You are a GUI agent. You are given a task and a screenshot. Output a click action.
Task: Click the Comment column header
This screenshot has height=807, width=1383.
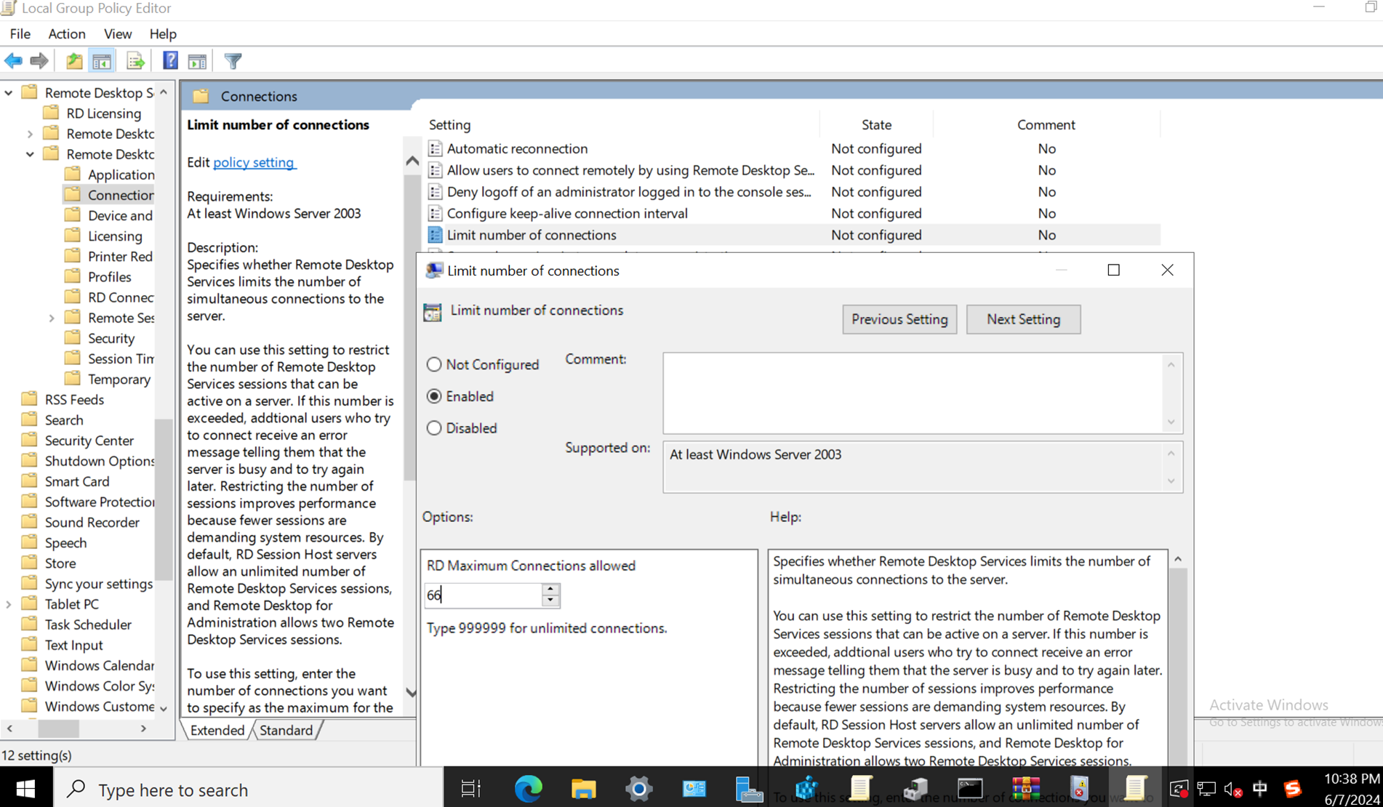1046,125
